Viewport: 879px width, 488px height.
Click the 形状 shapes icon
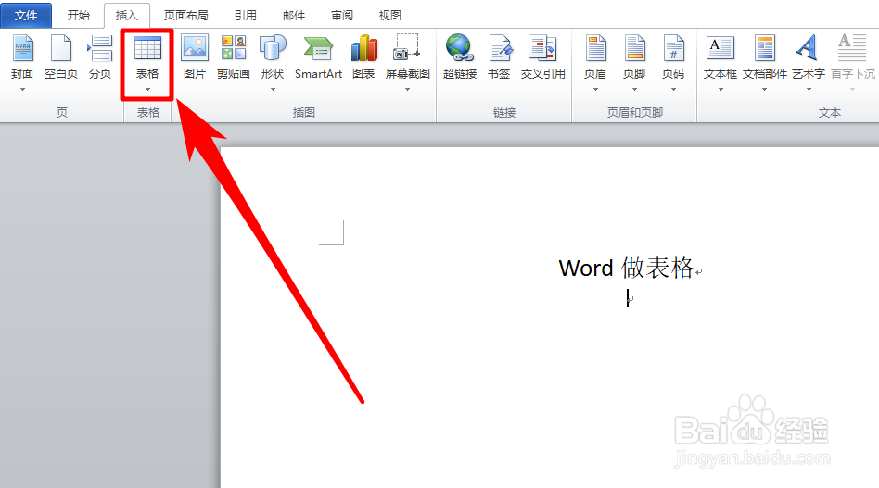pos(273,47)
